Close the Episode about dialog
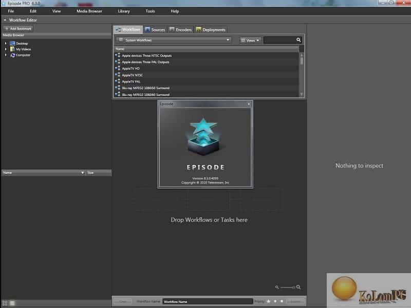Image resolution: width=411 pixels, height=308 pixels. click(249, 104)
